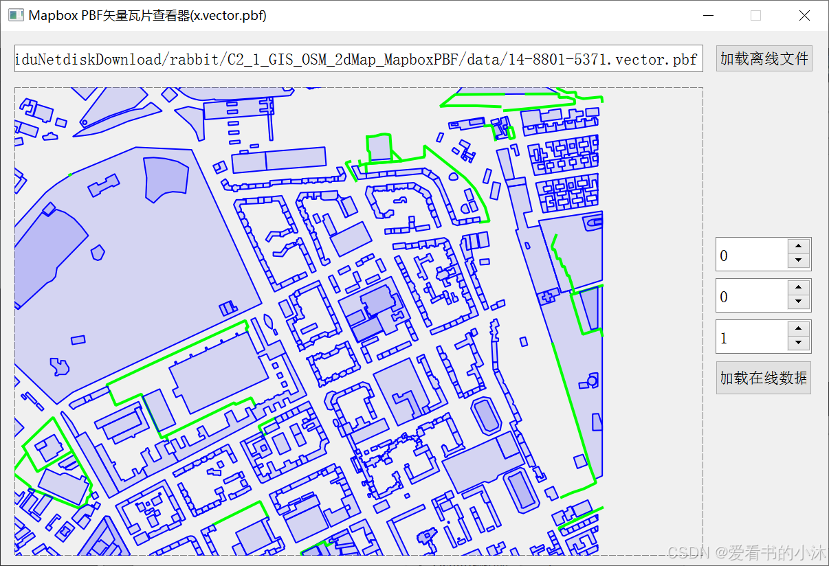Click the PBF file path input field
Image resolution: width=829 pixels, height=566 pixels.
(x=357, y=59)
